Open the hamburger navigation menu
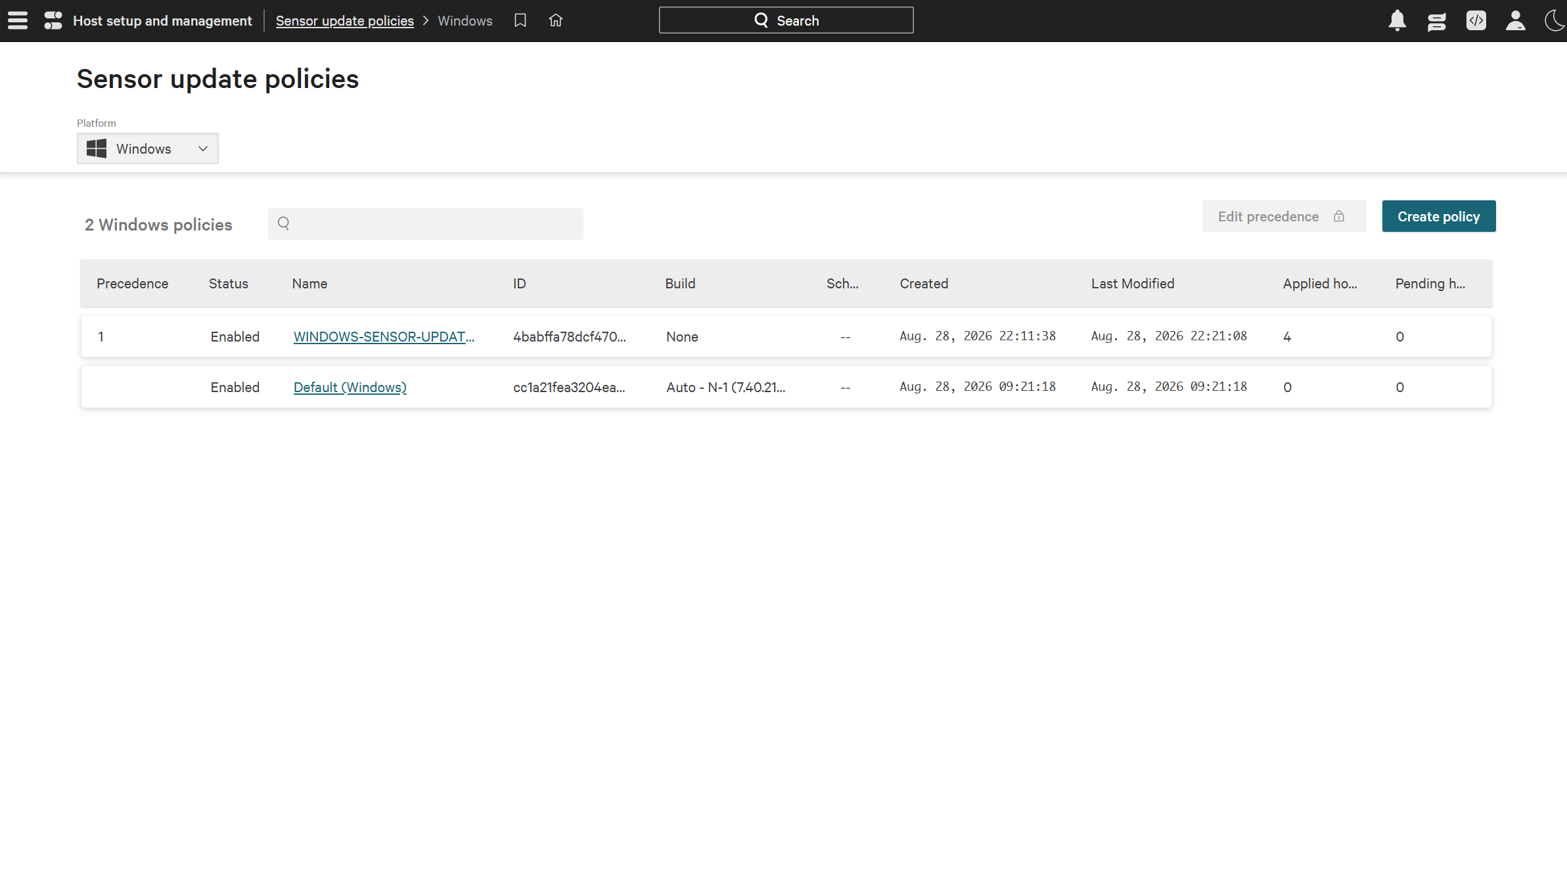Image resolution: width=1567 pixels, height=869 pixels. (x=18, y=20)
